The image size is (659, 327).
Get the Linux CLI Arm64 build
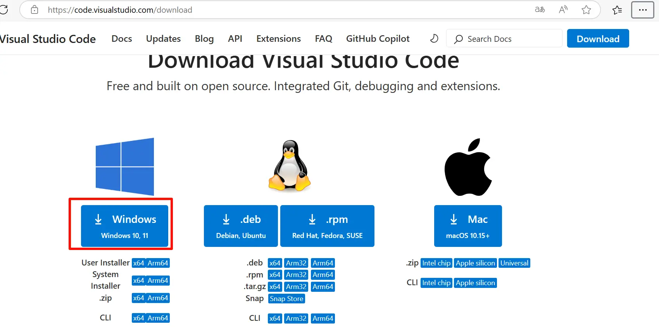click(x=323, y=318)
